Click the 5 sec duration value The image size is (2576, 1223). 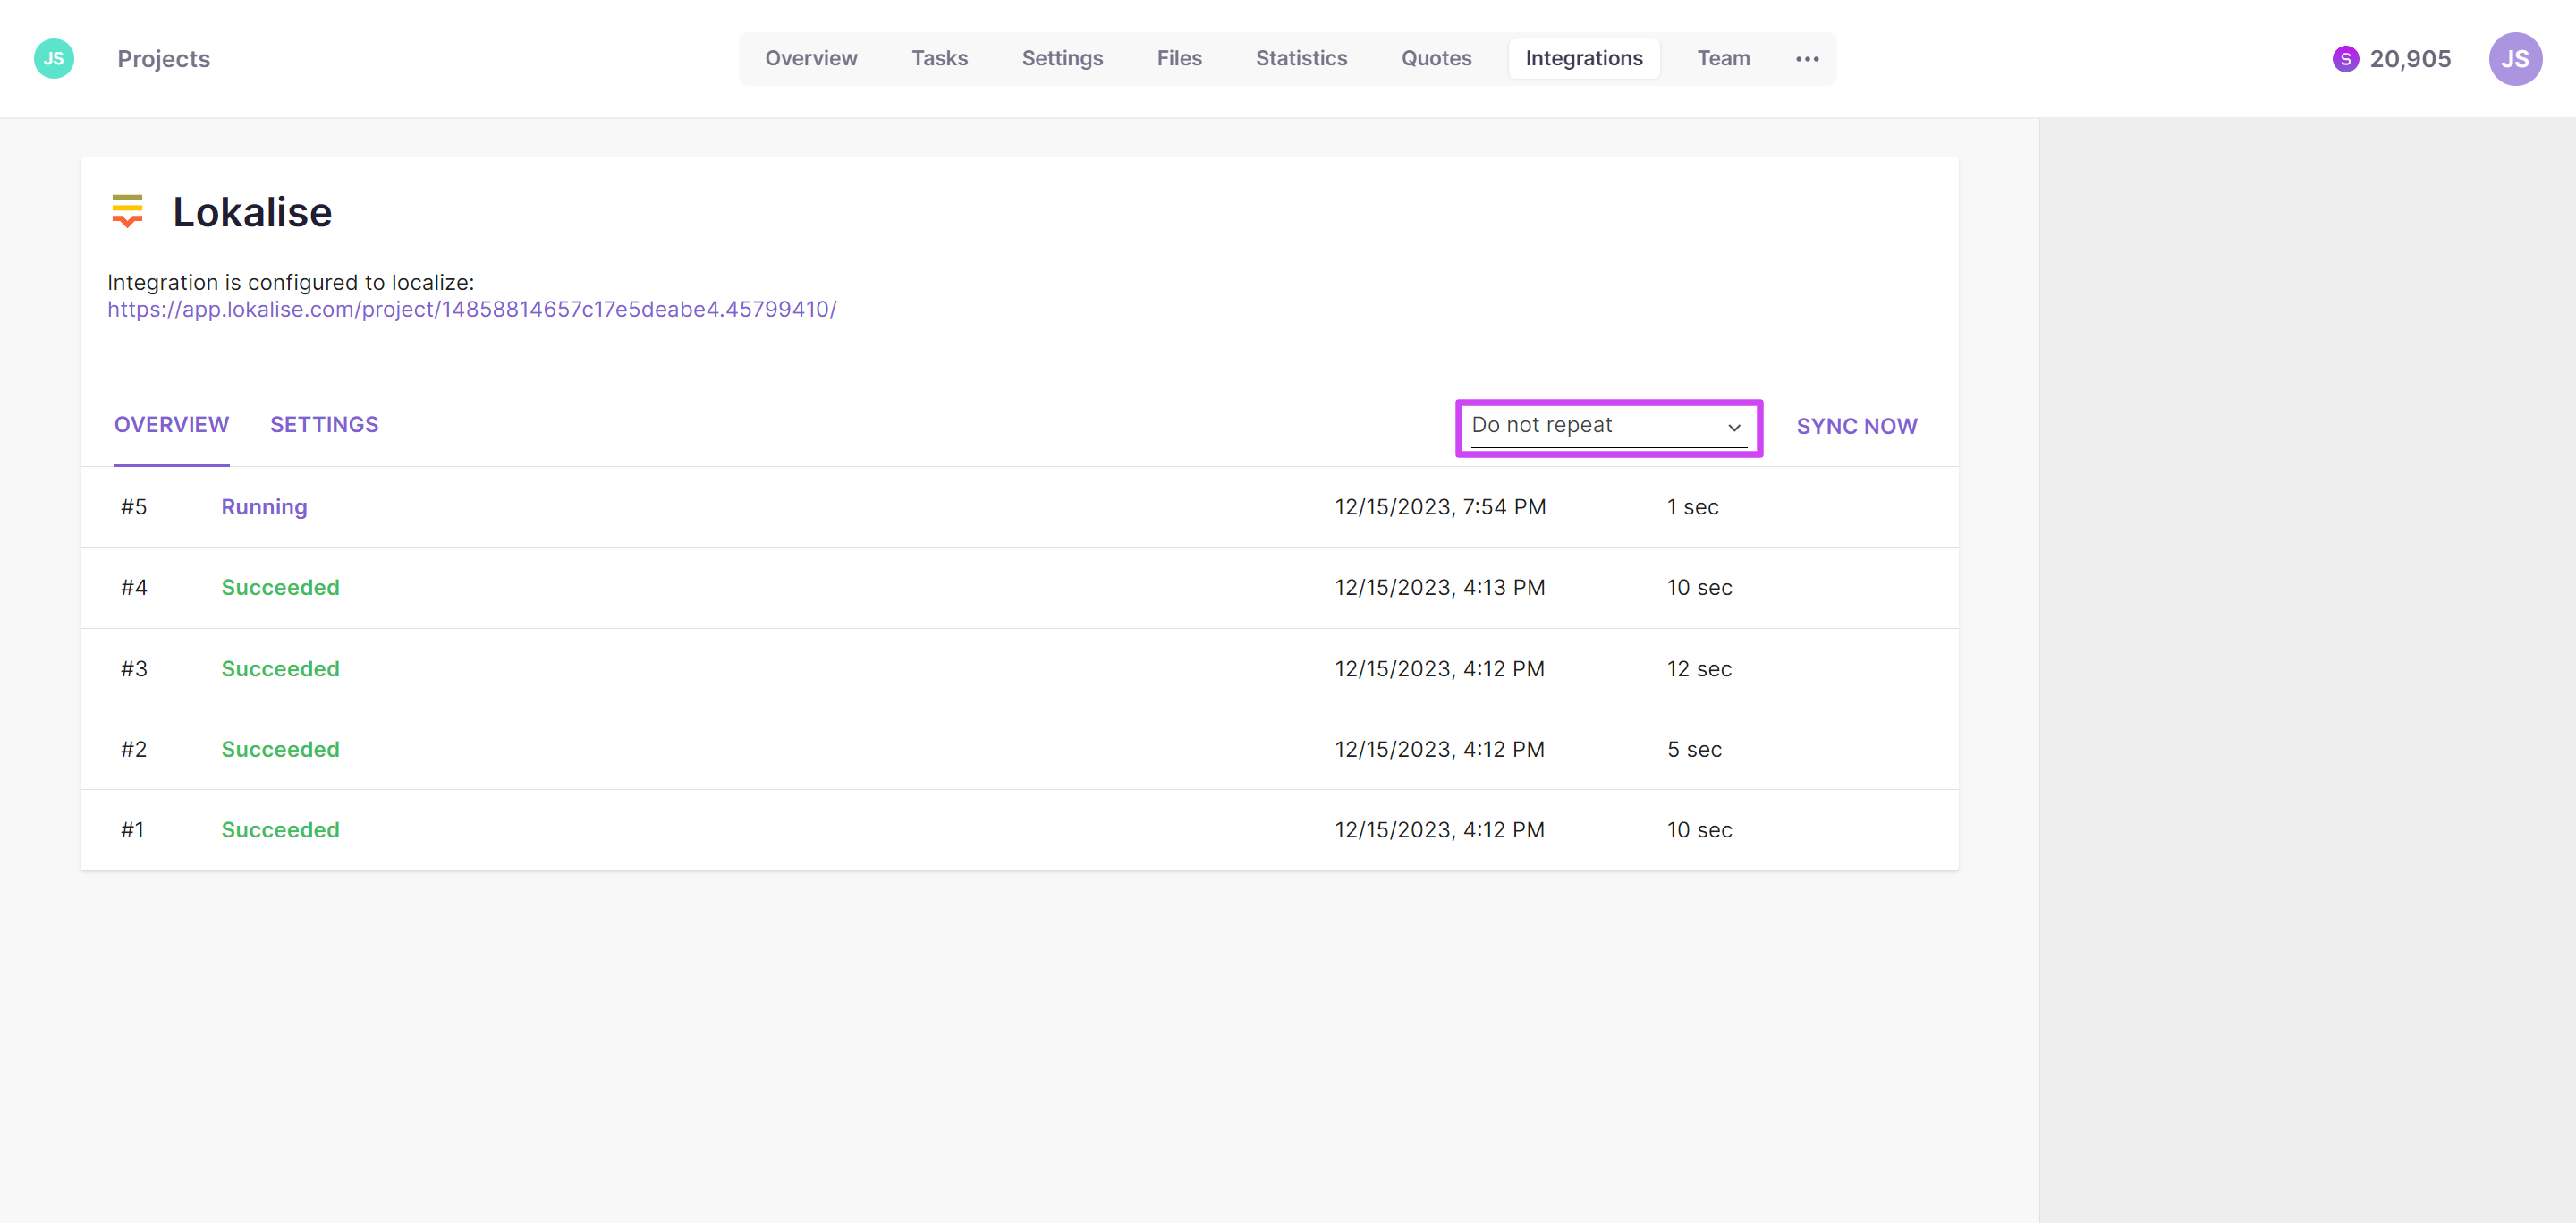tap(1694, 750)
